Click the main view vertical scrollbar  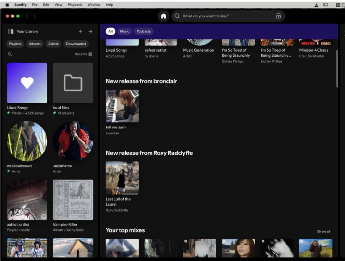tap(337, 68)
